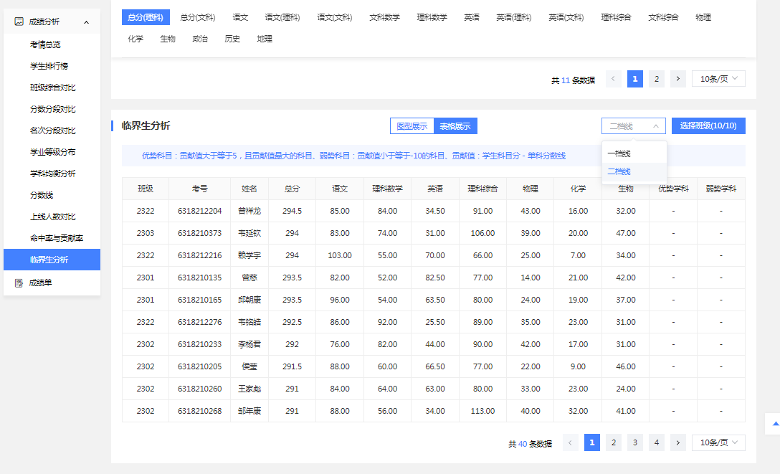The height and width of the screenshot is (474, 780).
Task: Open the upper 10条/页 page size dropdown
Action: [x=718, y=79]
